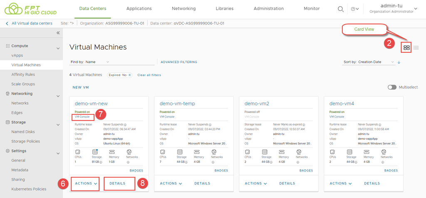Expand ACTIONS menu for demo-vm-new
Image resolution: width=426 pixels, height=198 pixels.
coord(85,183)
